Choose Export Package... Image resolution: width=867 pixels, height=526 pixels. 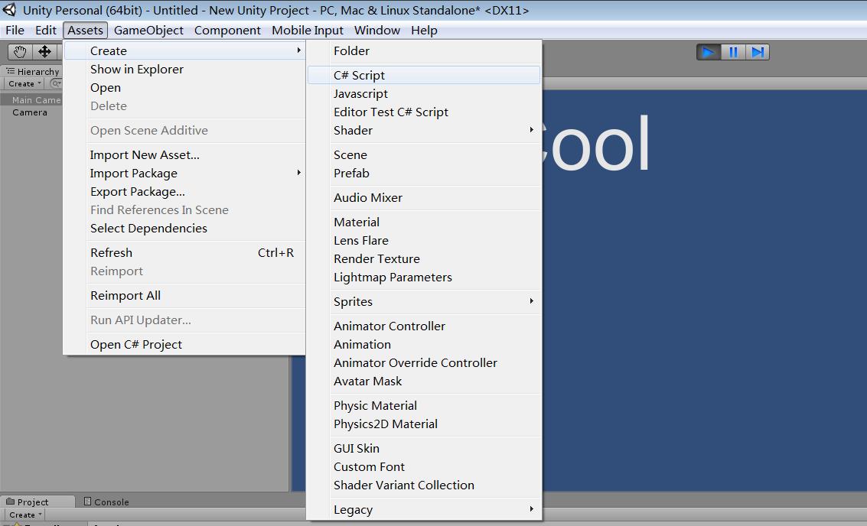click(184, 191)
